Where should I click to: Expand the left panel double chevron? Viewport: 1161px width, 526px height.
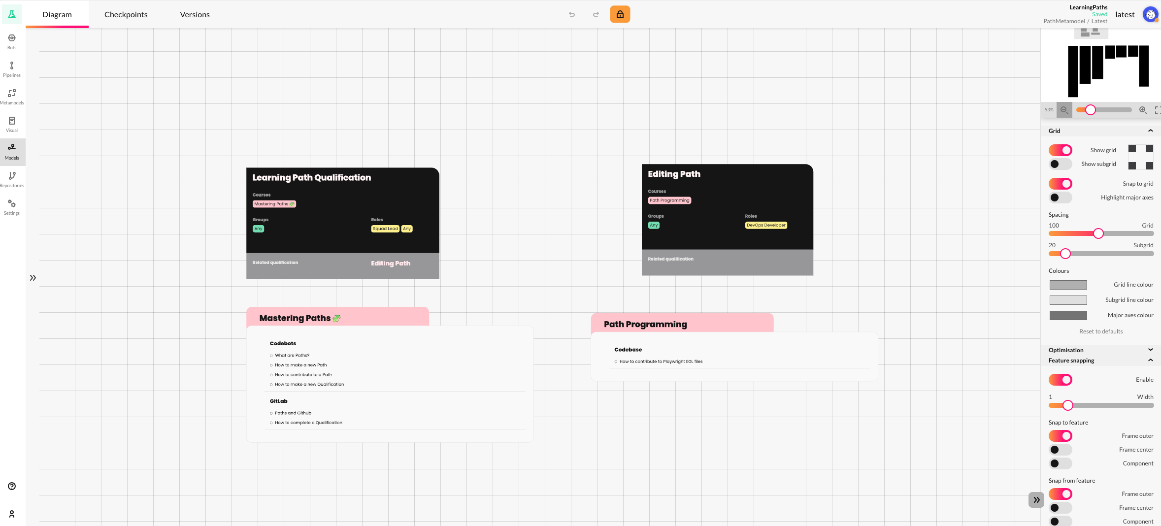click(x=33, y=278)
